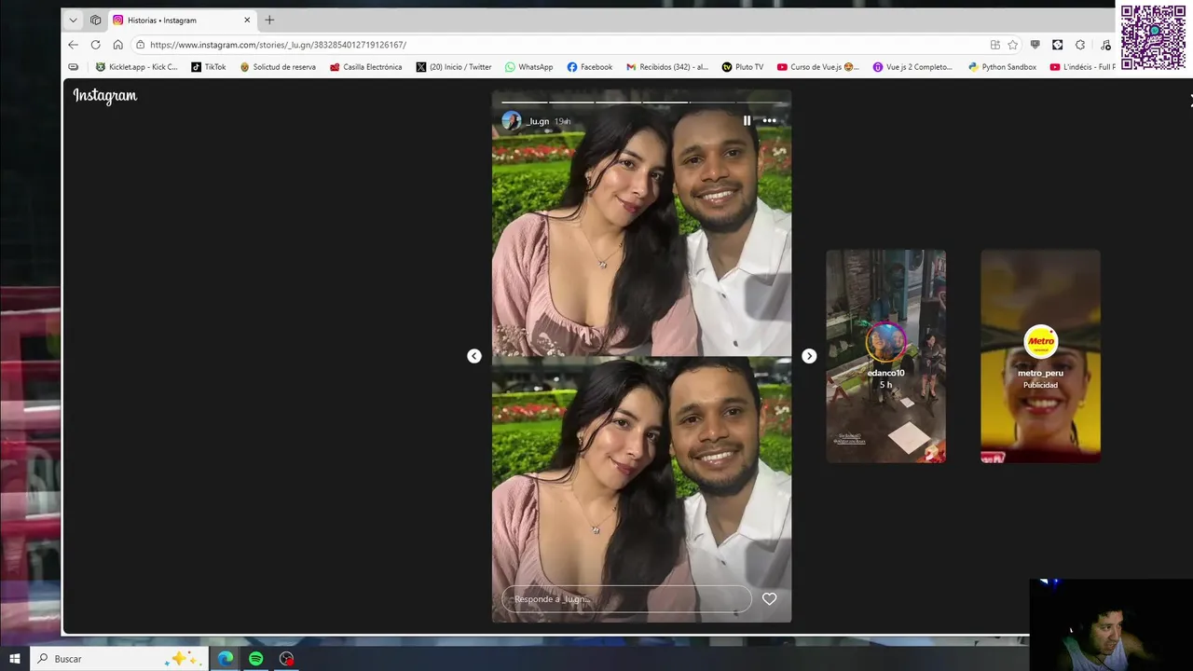The image size is (1193, 671).
Task: Open the Kicklet.app bookmark
Action: [x=136, y=67]
